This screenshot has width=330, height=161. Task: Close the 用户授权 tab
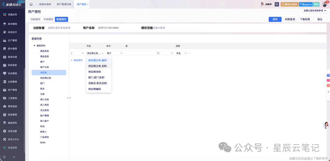[88, 4]
